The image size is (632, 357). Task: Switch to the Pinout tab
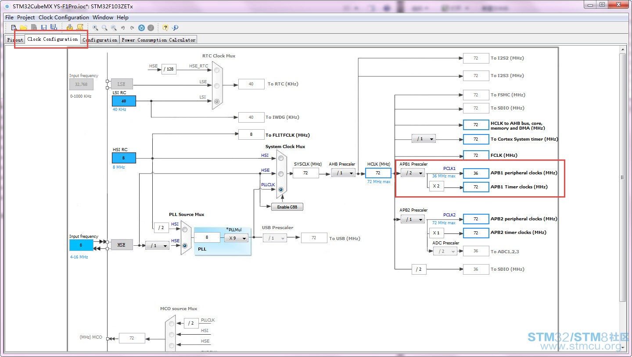coord(15,40)
